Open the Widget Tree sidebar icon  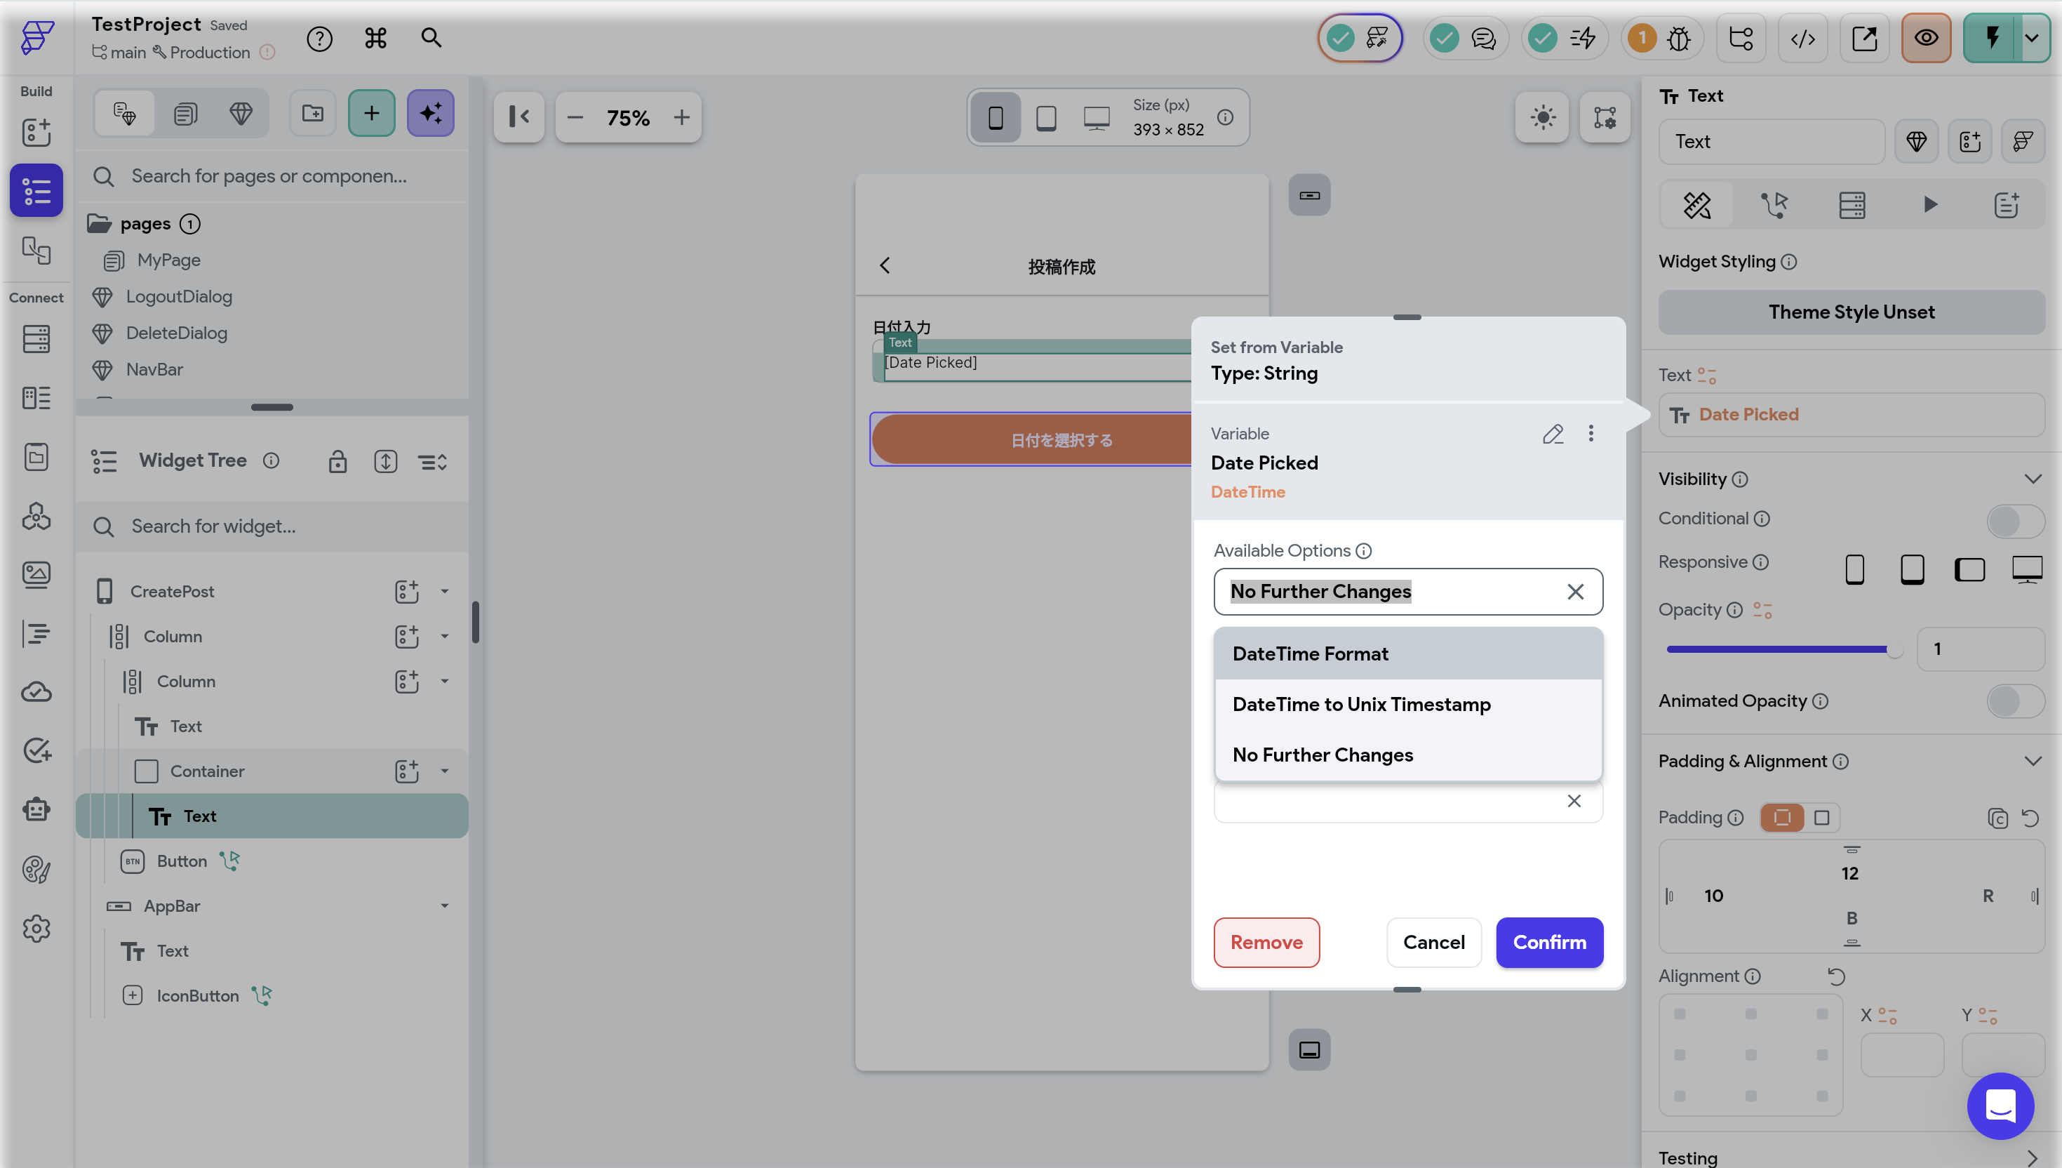36,190
